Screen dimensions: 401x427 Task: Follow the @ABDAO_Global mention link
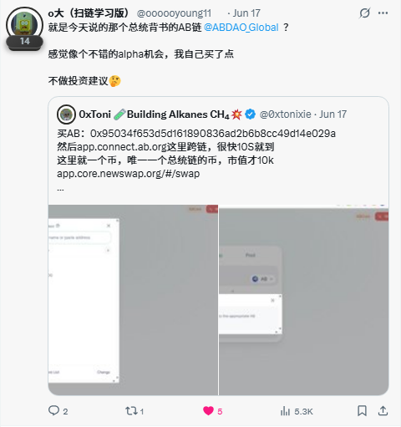[241, 28]
